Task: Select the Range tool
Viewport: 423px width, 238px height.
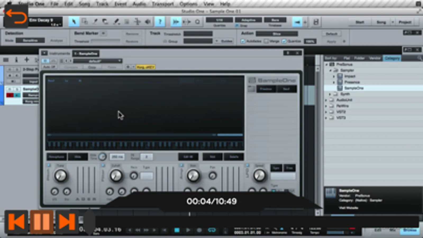Action: pos(85,22)
